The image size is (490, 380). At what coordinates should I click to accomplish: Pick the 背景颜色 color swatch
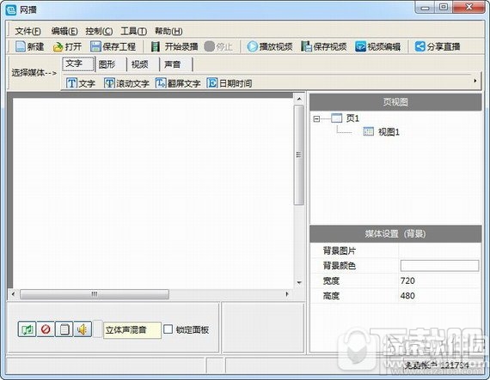pos(439,266)
